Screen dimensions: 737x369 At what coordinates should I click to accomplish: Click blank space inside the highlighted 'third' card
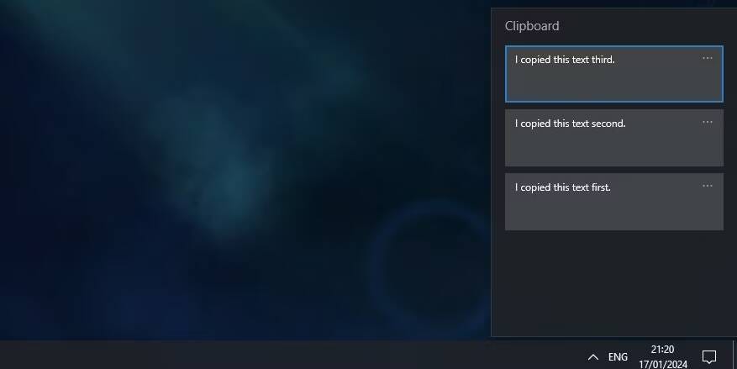point(613,86)
